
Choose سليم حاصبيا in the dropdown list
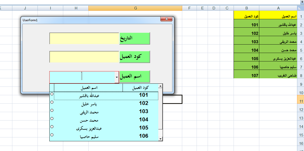[89, 137]
